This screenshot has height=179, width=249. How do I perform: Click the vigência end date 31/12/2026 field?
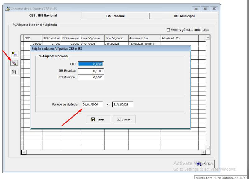point(123,105)
